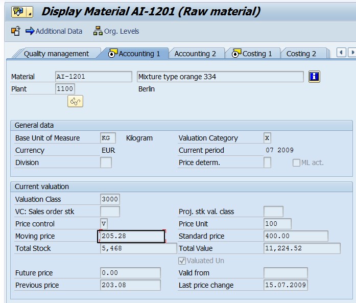Click the Valuation Category field X
This screenshot has width=356, height=303.
point(267,138)
